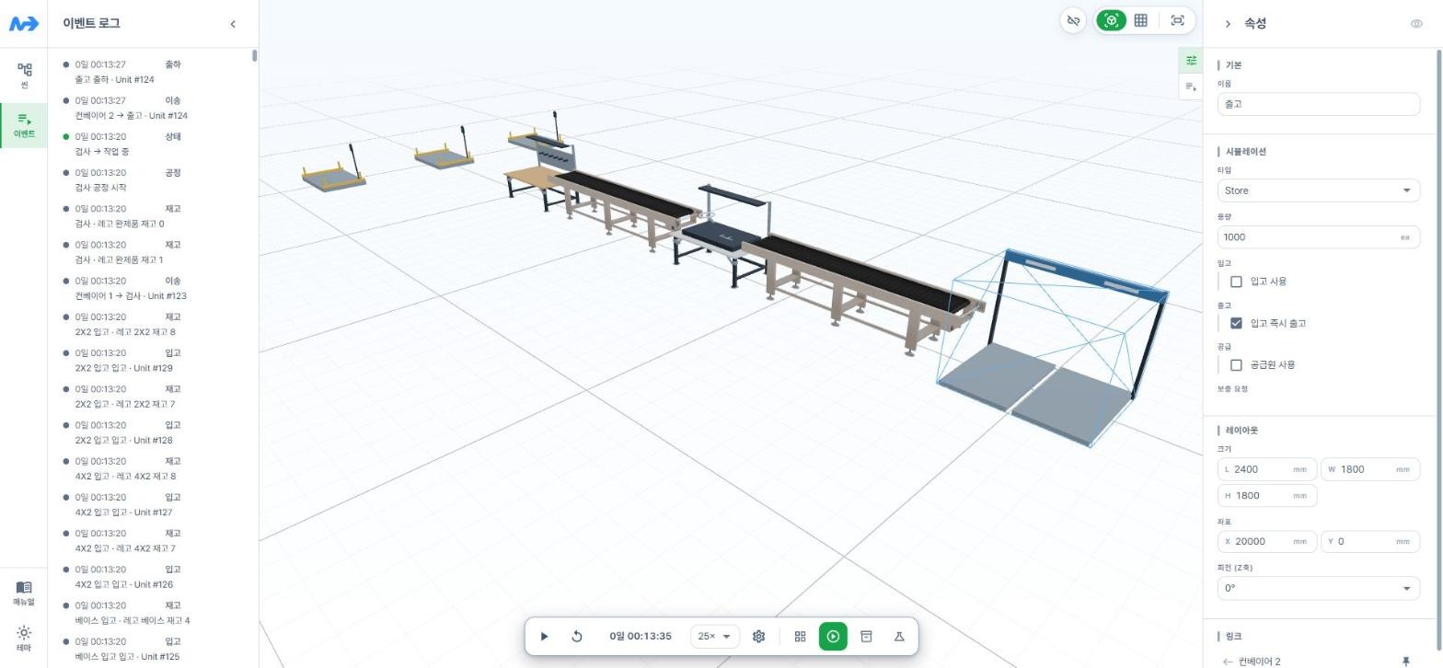Screen dimensions: 1443x668
Task: Edit the Y coordinate field 0
Action: pos(1370,541)
